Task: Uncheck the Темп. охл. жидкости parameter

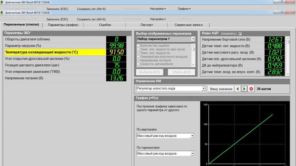Action: click(138, 53)
